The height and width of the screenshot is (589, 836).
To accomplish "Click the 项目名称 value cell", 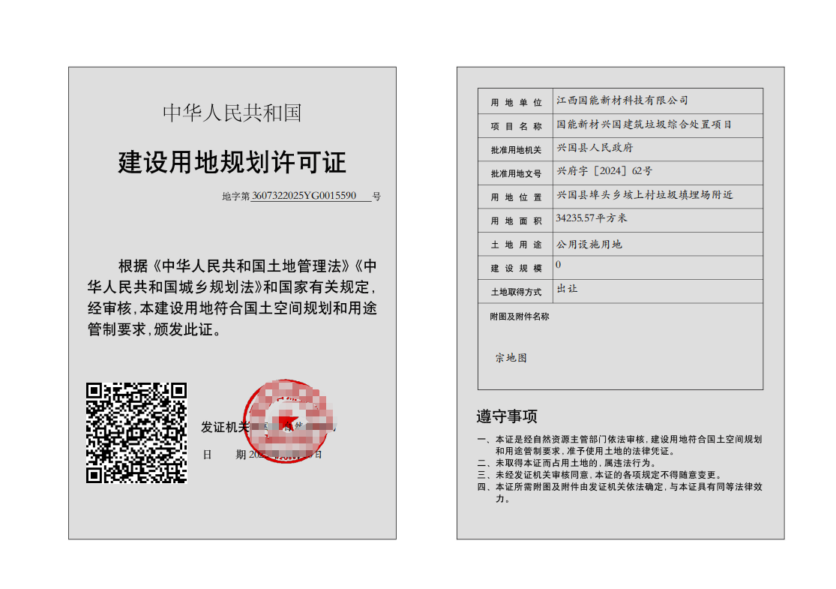I will coord(643,125).
